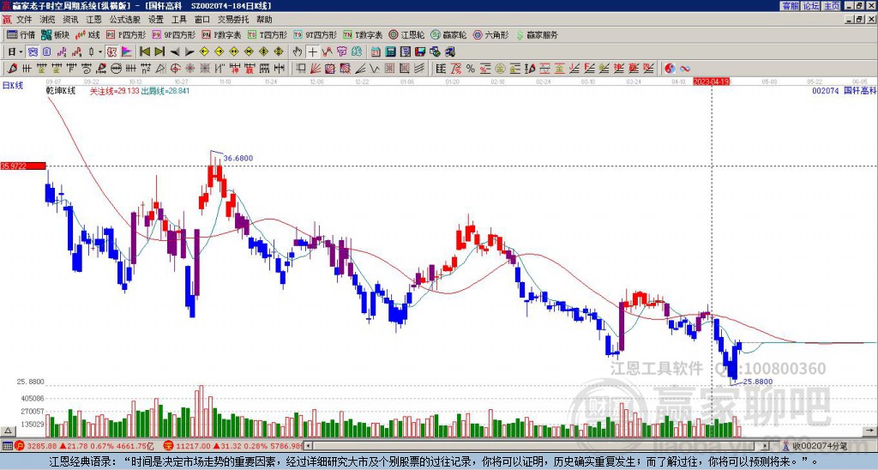Open the 论坛 link

tap(811, 6)
